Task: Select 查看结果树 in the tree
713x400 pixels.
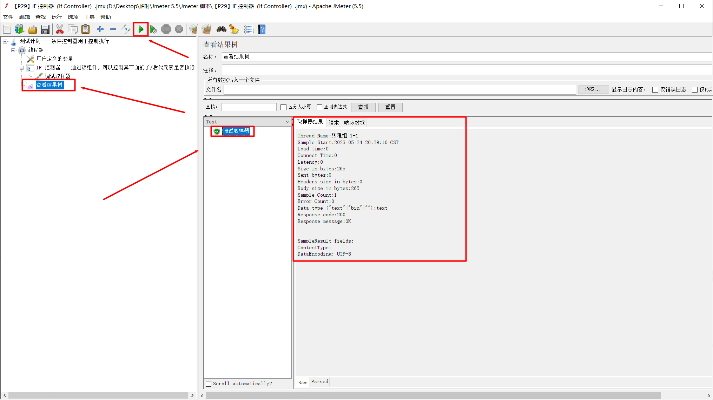Action: pyautogui.click(x=49, y=85)
